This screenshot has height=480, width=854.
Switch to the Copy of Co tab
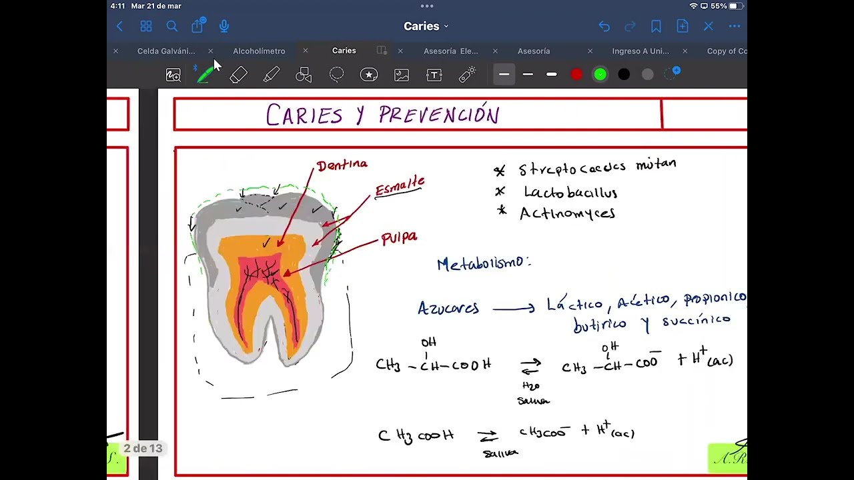point(727,51)
